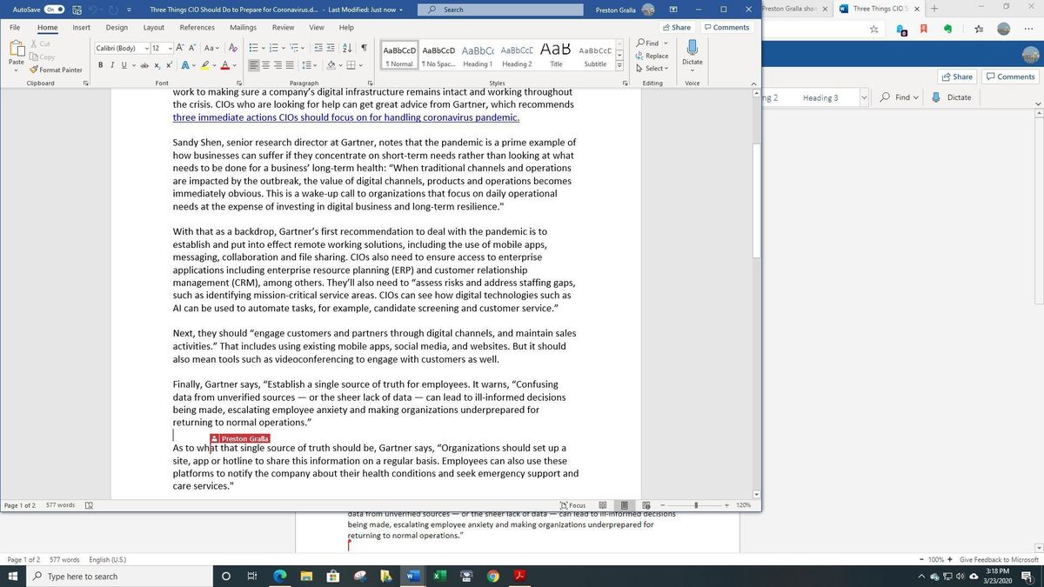Click the sort A-Z icon
The height and width of the screenshot is (587, 1044).
pyautogui.click(x=347, y=48)
